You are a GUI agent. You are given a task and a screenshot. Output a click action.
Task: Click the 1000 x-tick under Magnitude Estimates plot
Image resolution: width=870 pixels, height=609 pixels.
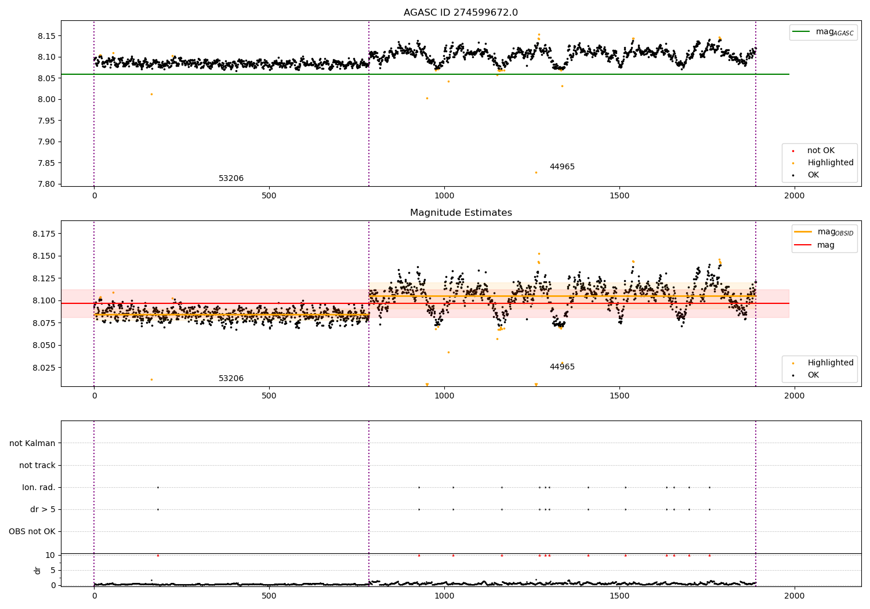coord(444,396)
